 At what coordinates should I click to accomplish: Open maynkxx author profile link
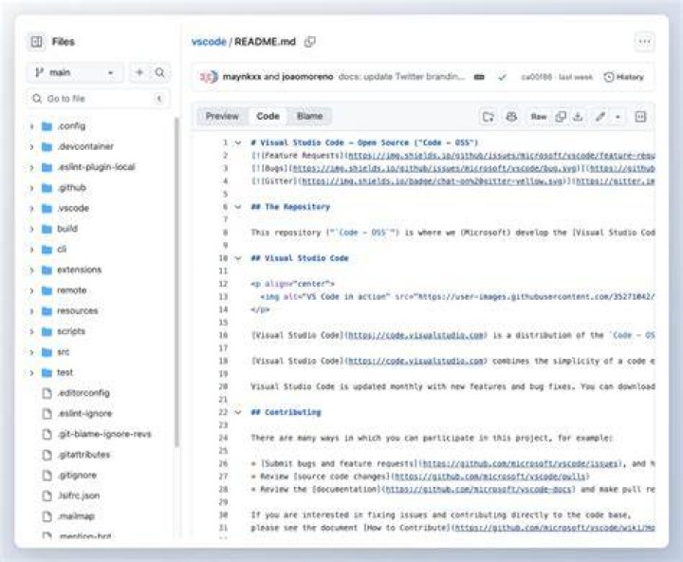tap(242, 77)
